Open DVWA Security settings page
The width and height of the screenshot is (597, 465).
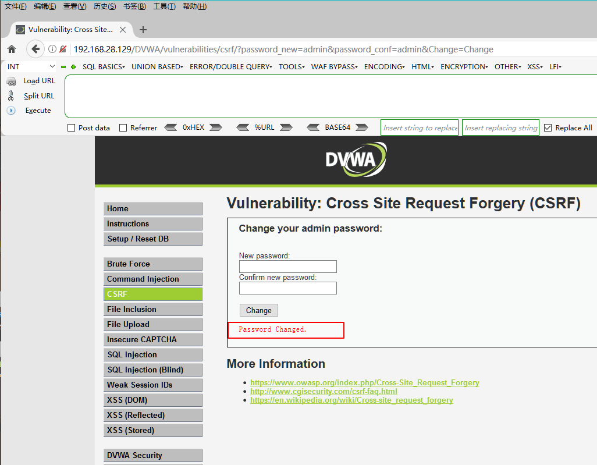(152, 456)
